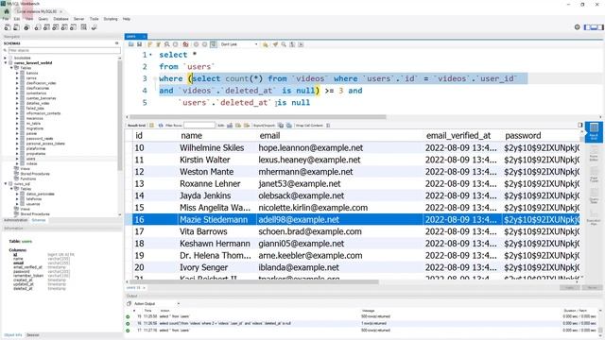Open the Database menu

(60, 19)
